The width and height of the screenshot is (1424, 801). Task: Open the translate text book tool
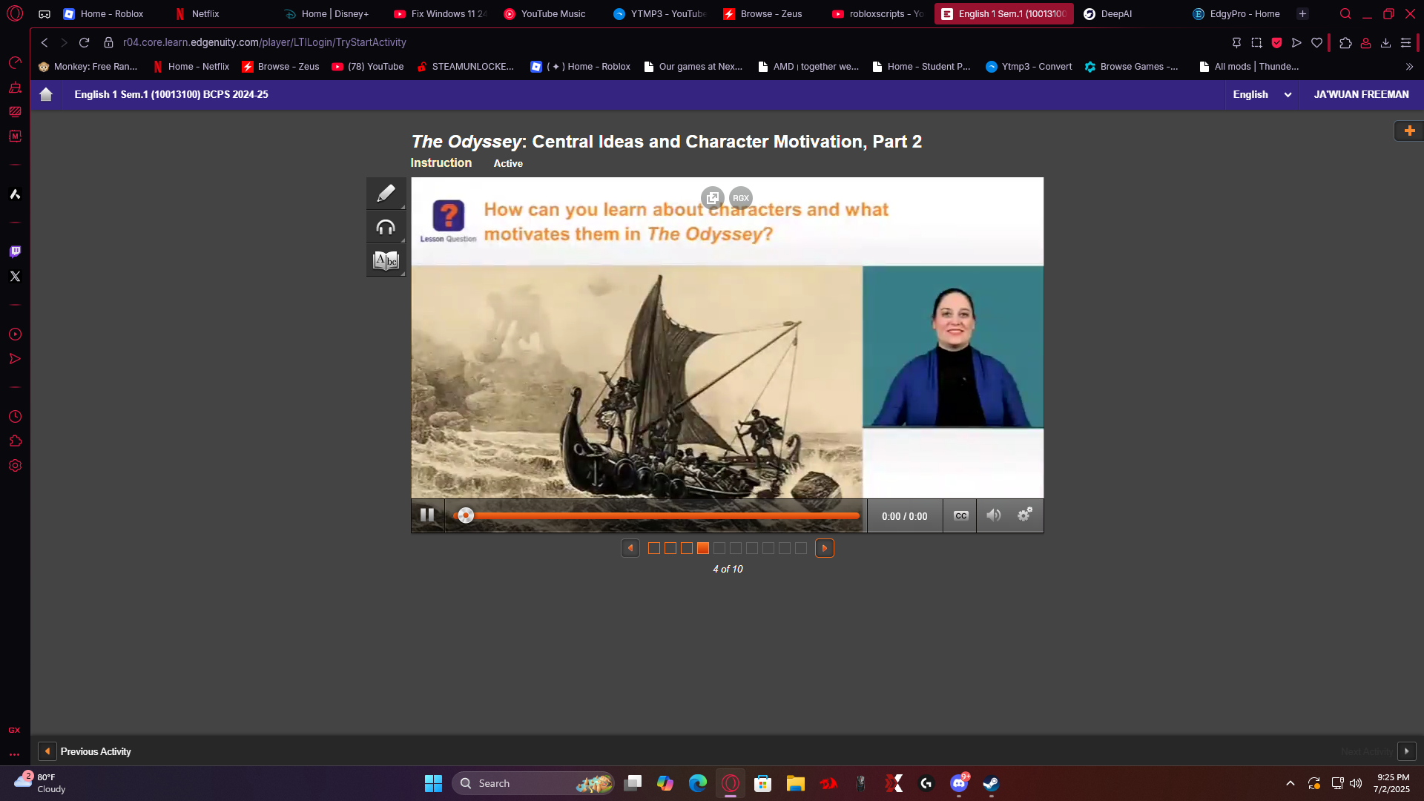tap(386, 260)
